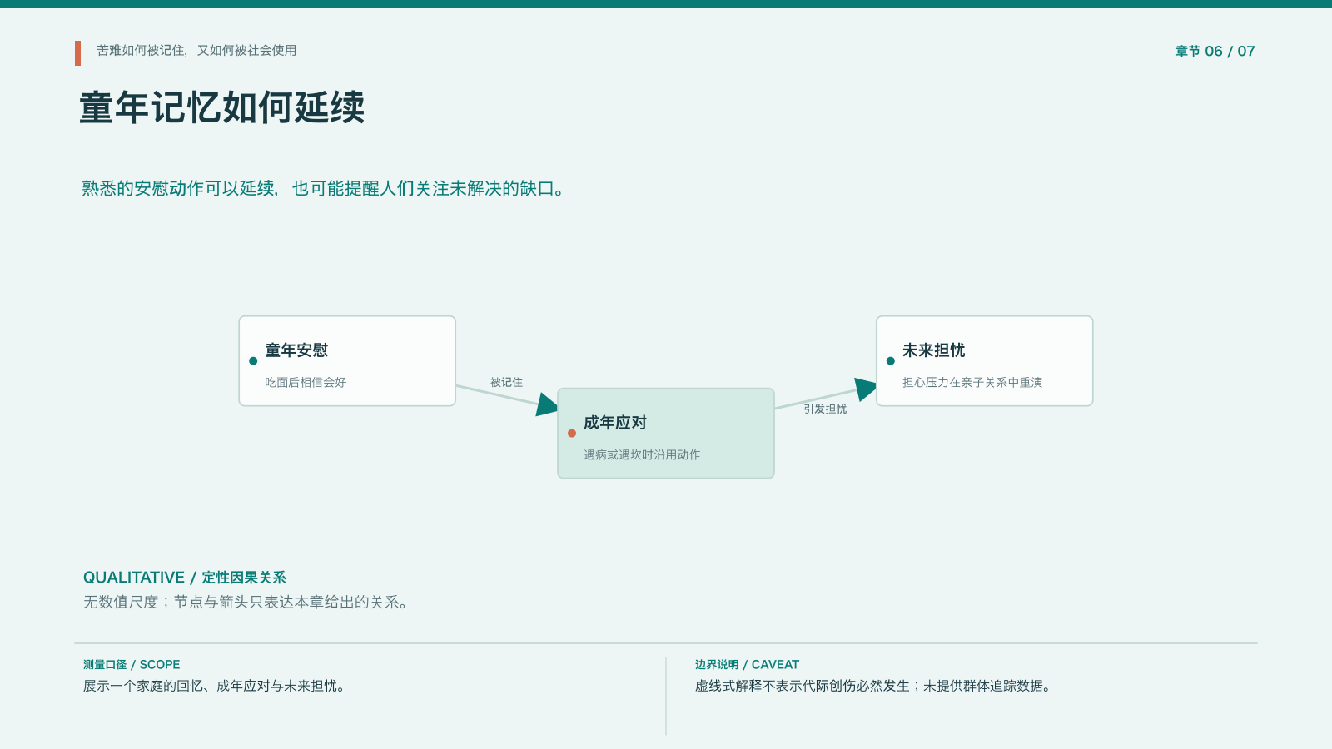Click the 边界说明 / CAVEAT label
This screenshot has width=1332, height=749.
(747, 665)
